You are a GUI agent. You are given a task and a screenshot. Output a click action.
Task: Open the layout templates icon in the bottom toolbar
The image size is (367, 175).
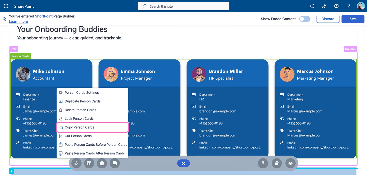(89, 163)
